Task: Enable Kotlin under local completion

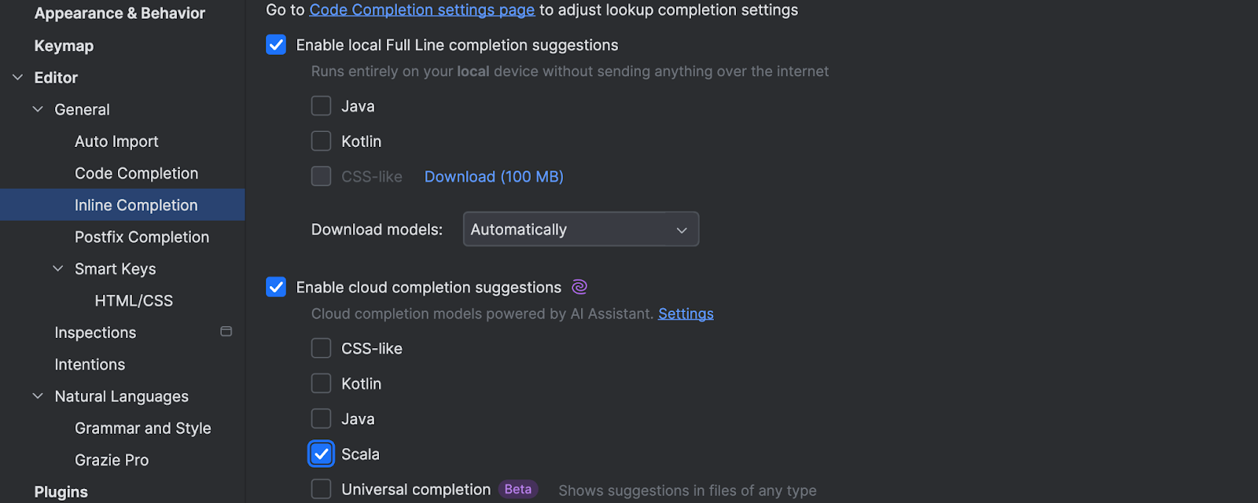Action: point(321,141)
